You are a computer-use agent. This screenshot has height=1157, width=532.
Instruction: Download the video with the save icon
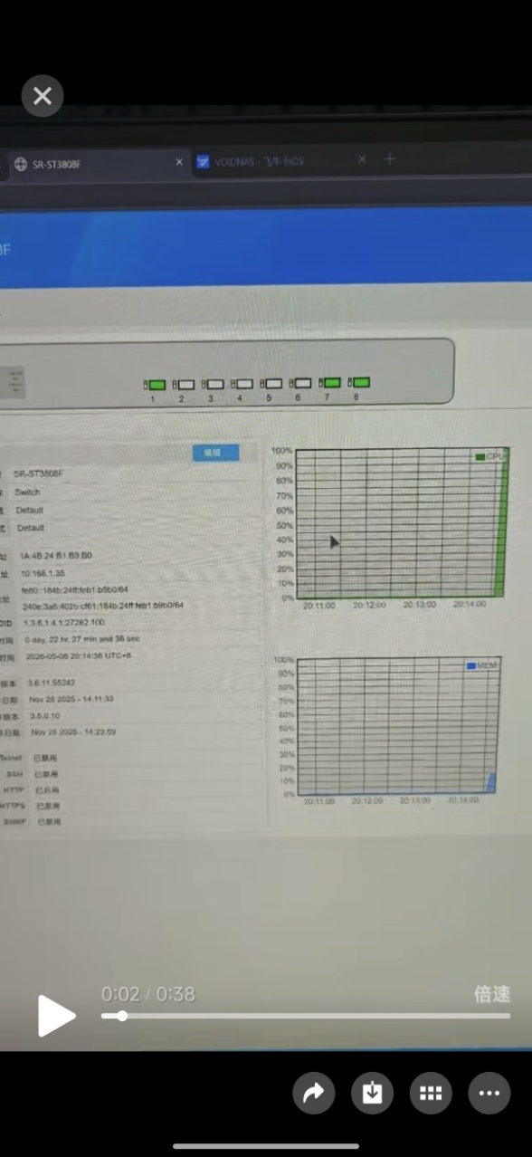[372, 1094]
